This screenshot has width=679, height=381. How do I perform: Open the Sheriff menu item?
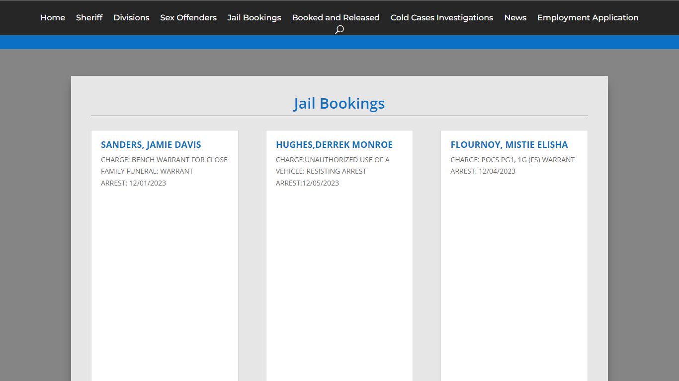[x=89, y=17]
